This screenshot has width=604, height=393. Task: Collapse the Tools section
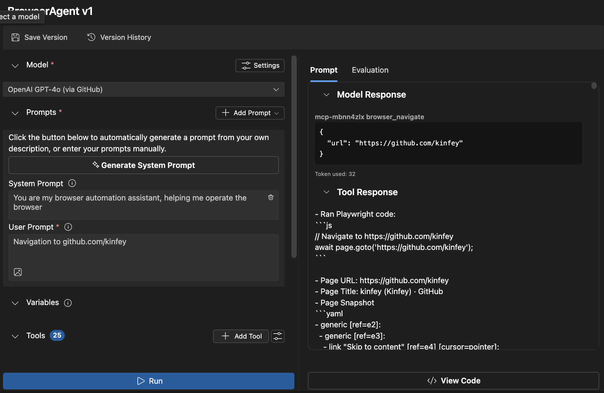[15, 336]
